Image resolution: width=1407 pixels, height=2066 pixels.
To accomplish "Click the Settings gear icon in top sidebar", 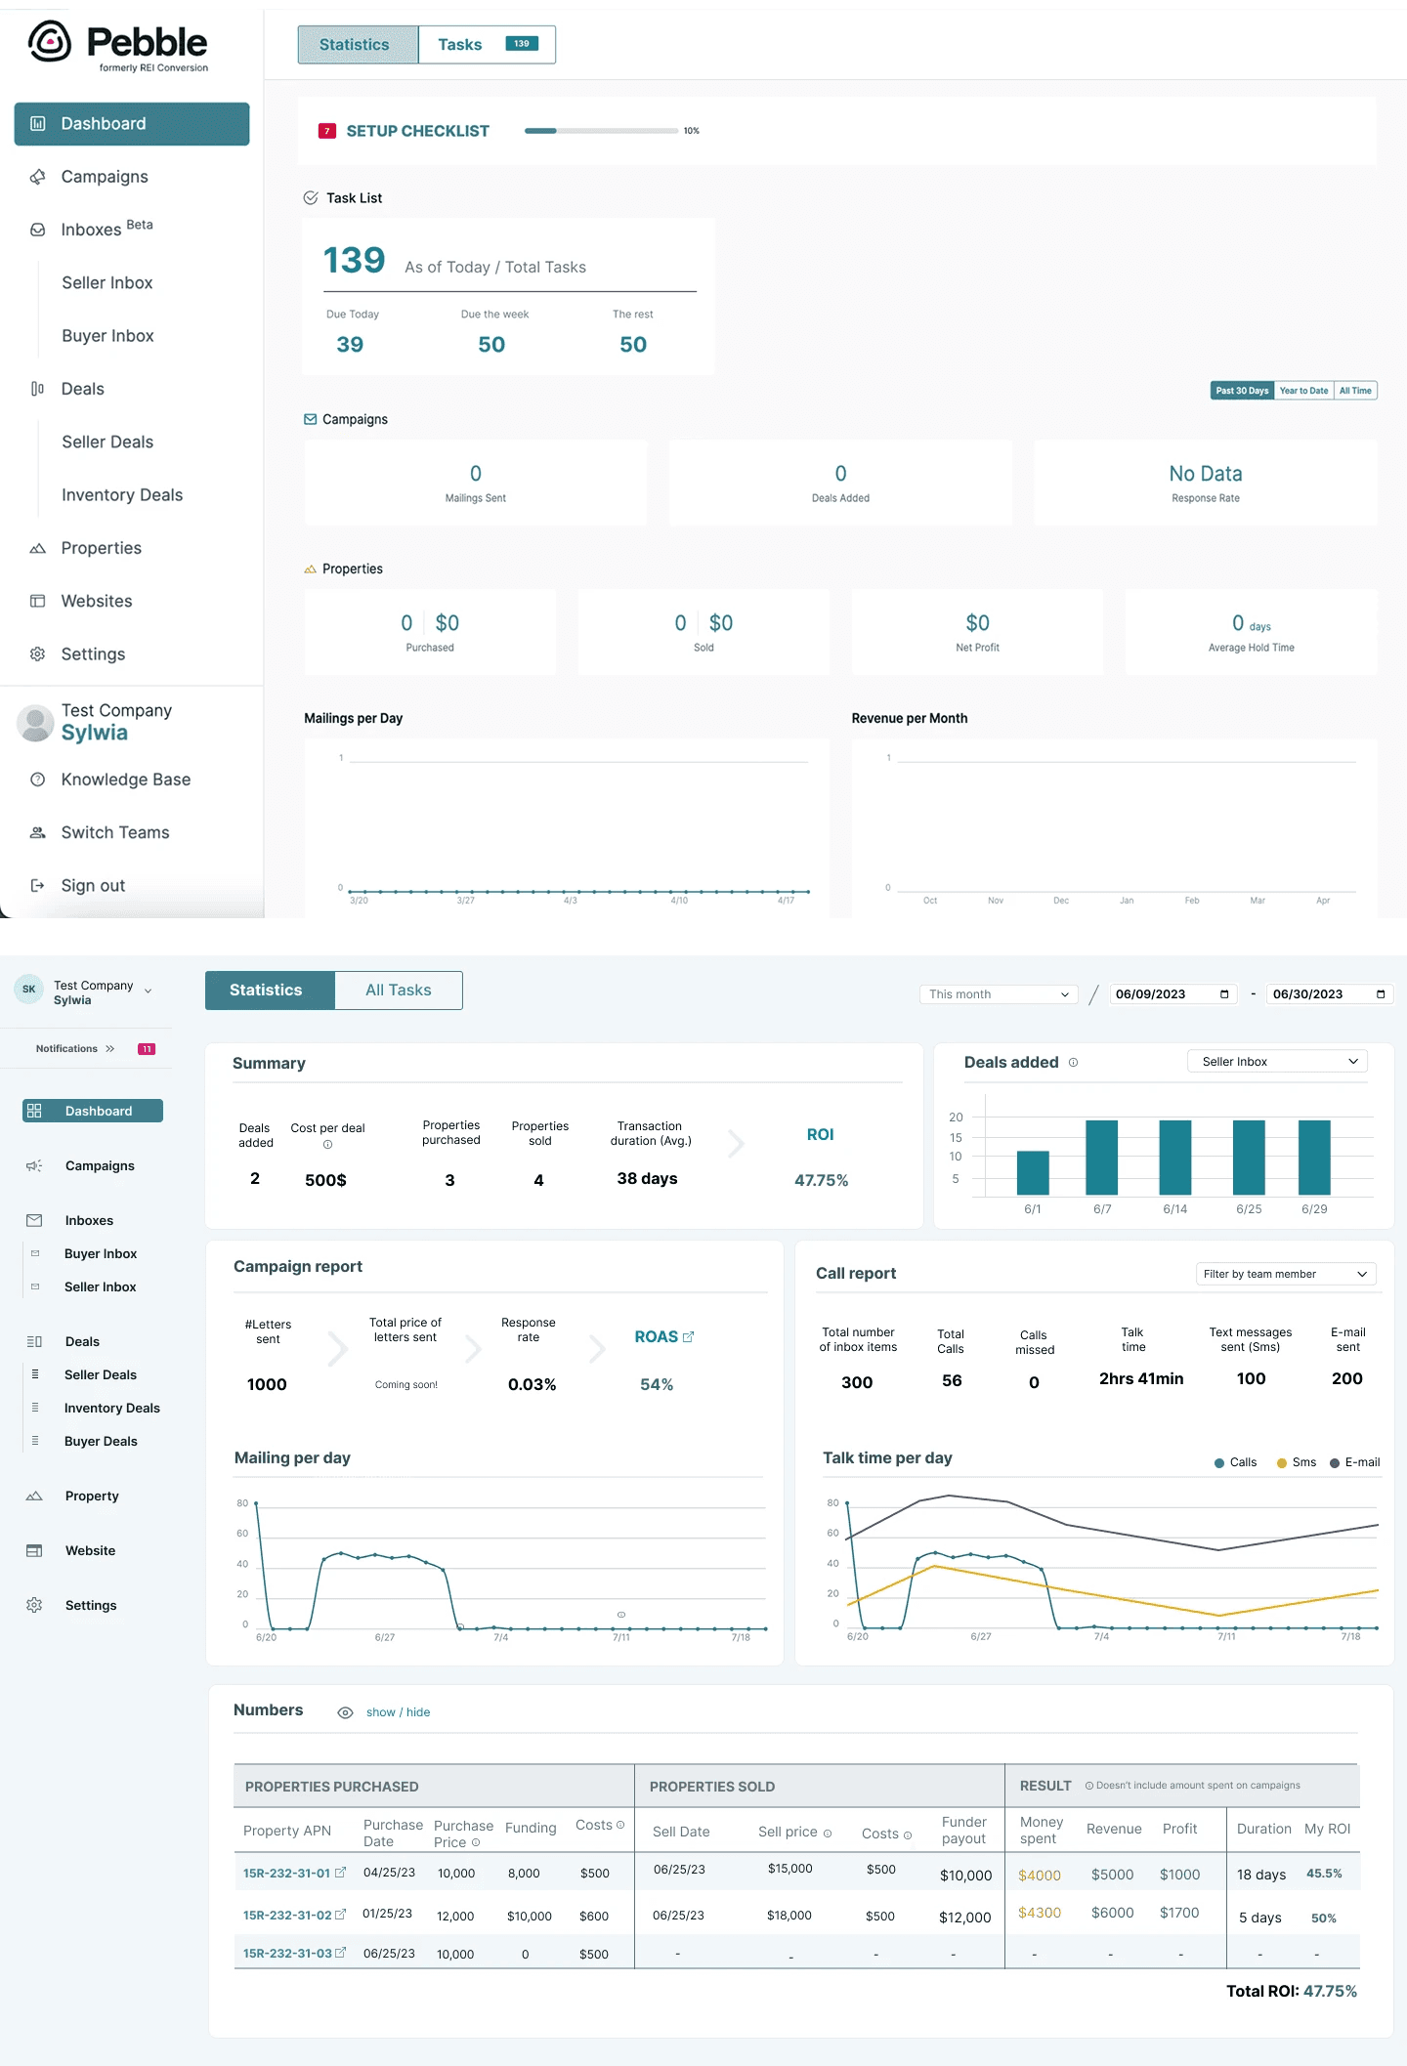I will point(38,654).
